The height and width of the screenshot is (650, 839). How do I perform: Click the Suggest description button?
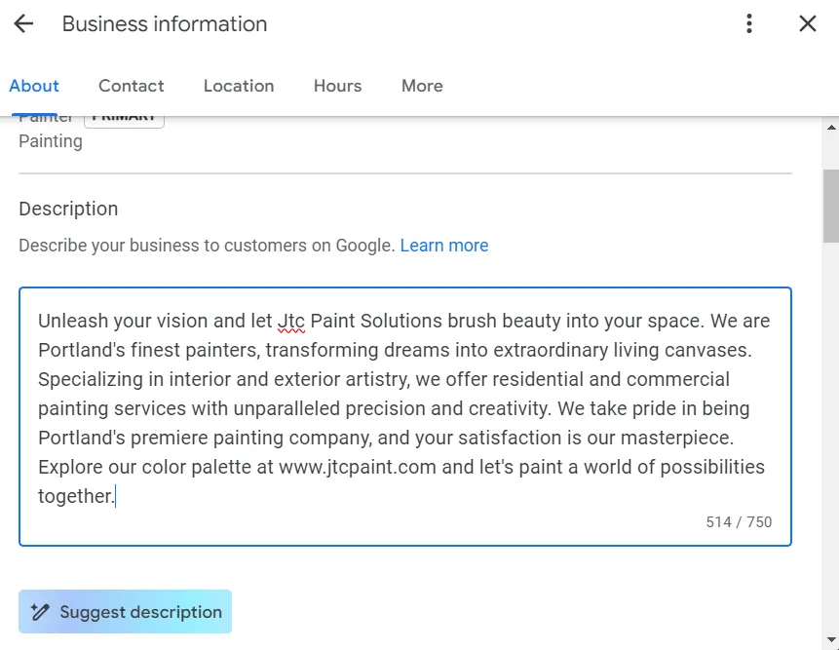(125, 611)
